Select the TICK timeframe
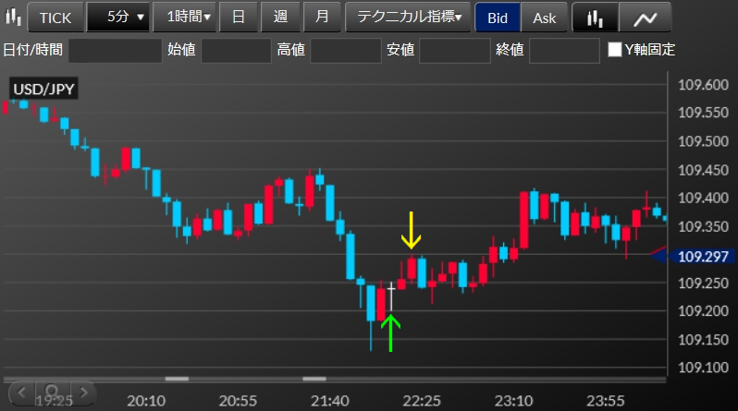 (x=55, y=18)
